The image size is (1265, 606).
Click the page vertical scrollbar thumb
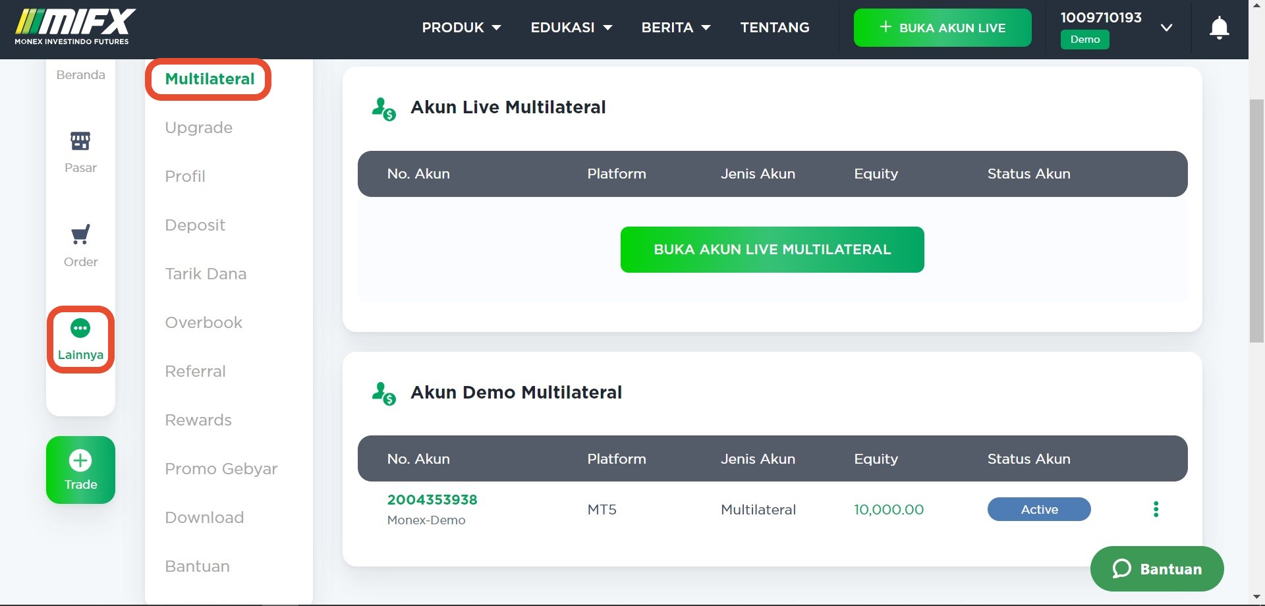pyautogui.click(x=1256, y=221)
